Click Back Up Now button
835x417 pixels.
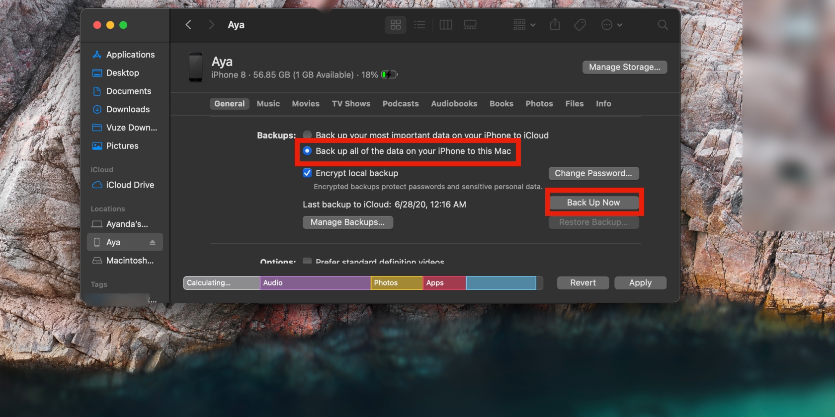click(x=593, y=203)
